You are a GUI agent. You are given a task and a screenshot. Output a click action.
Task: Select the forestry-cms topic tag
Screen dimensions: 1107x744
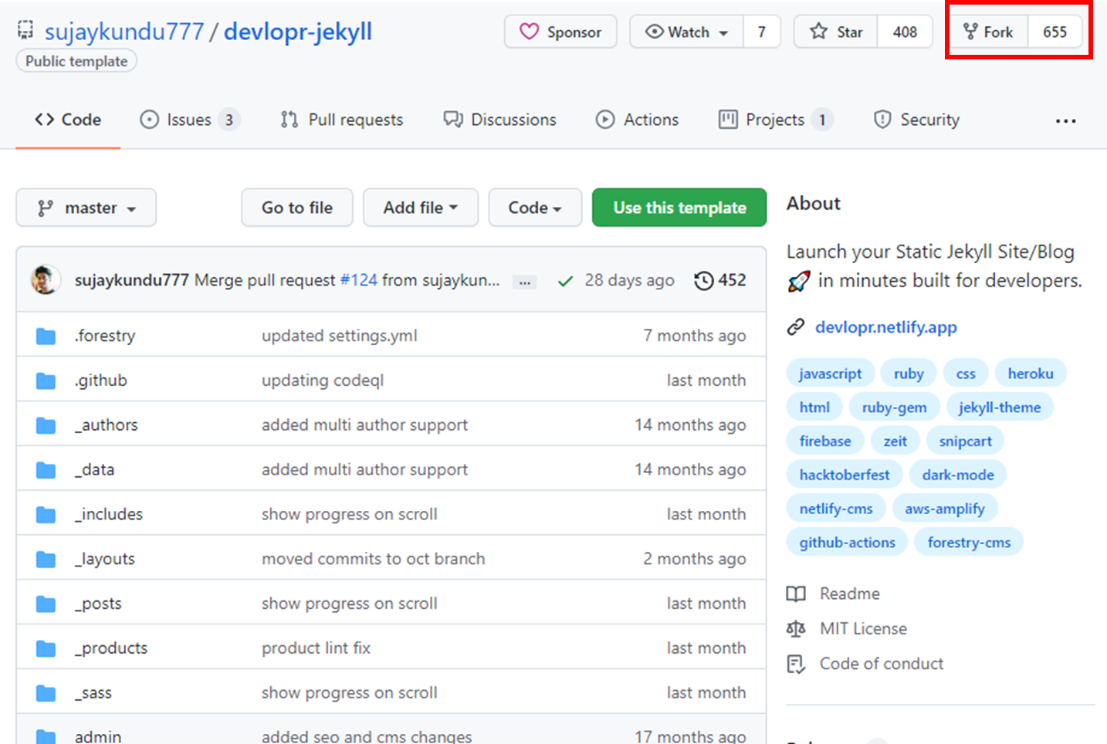click(x=969, y=543)
